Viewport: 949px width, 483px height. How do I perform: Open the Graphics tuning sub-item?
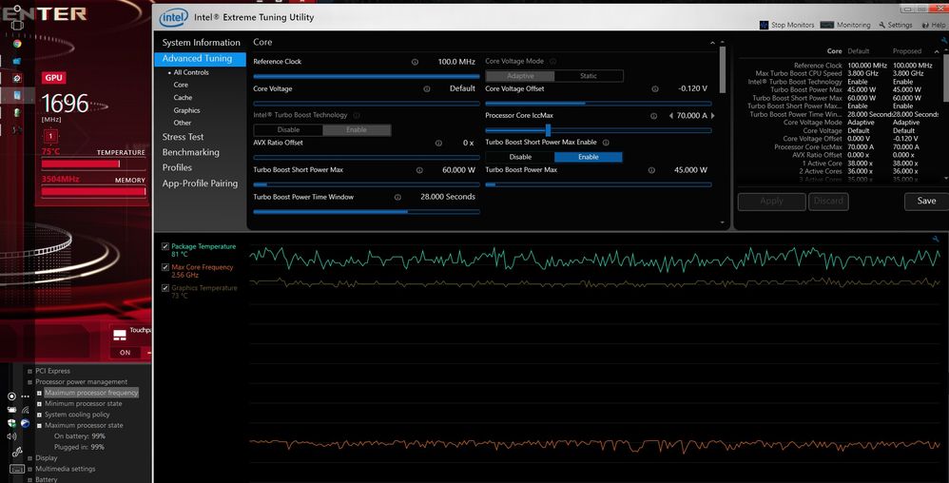186,110
